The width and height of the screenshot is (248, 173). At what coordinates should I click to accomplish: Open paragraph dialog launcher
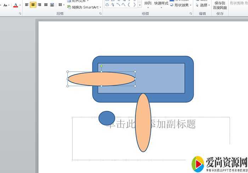[x=101, y=13]
